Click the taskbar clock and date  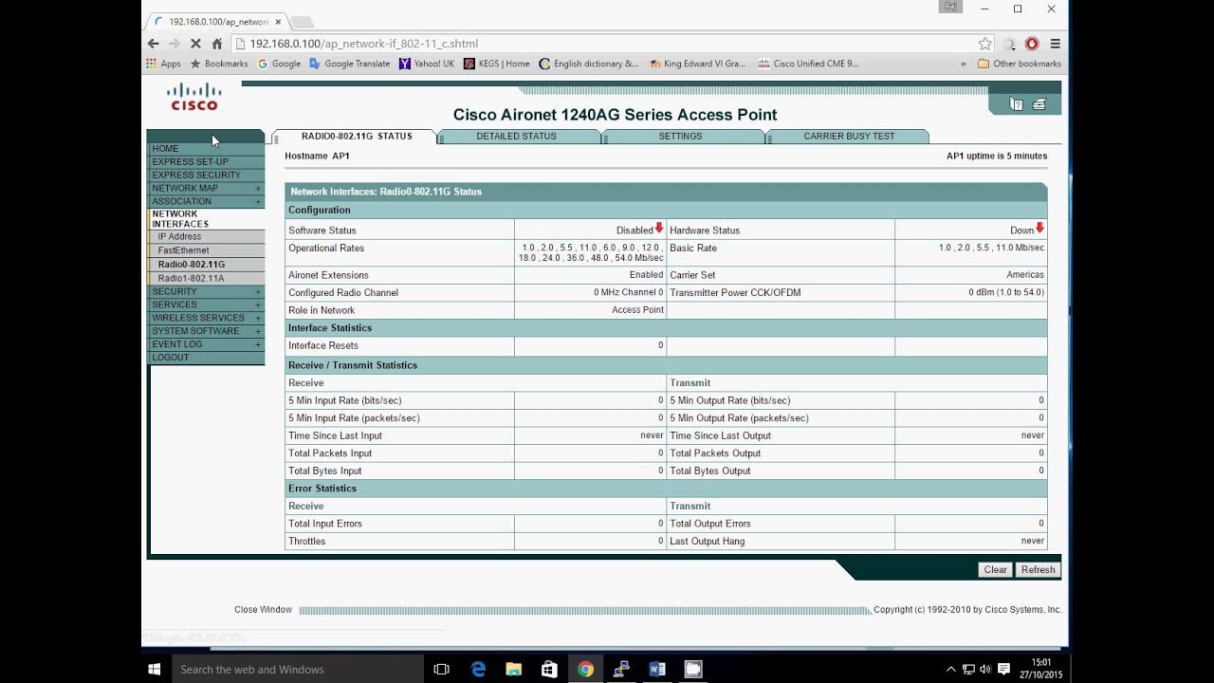point(1041,669)
